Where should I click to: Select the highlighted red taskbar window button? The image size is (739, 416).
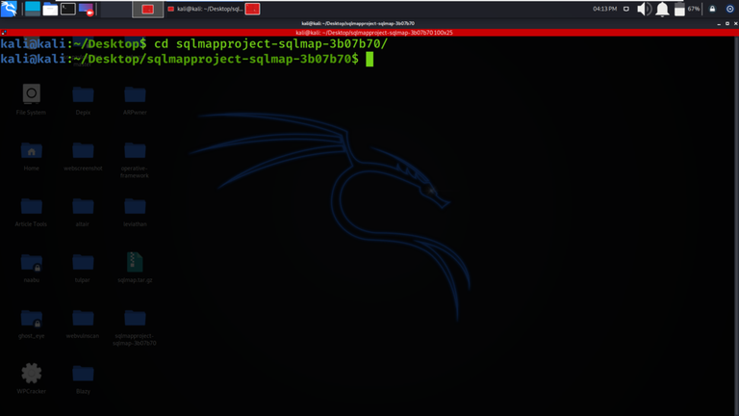(147, 9)
